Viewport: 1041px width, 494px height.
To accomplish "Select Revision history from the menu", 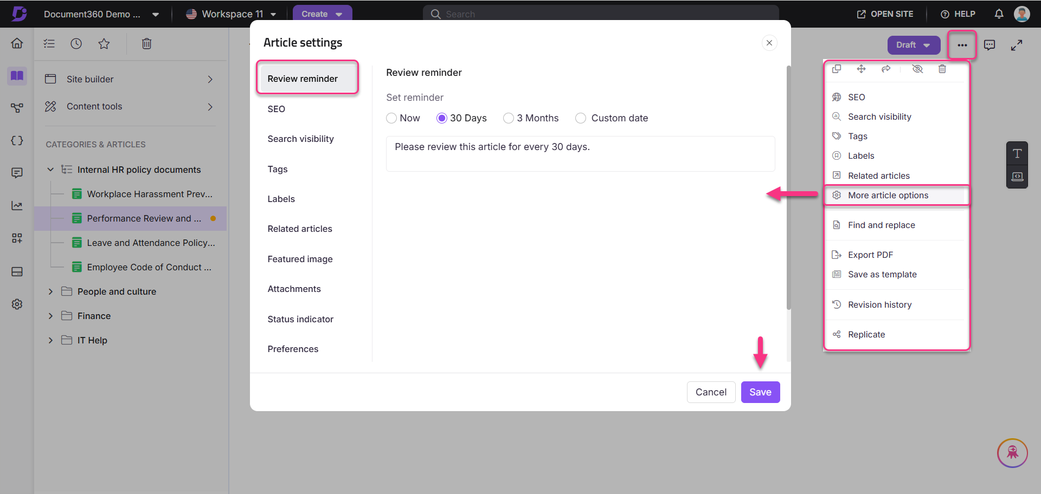I will tap(879, 305).
